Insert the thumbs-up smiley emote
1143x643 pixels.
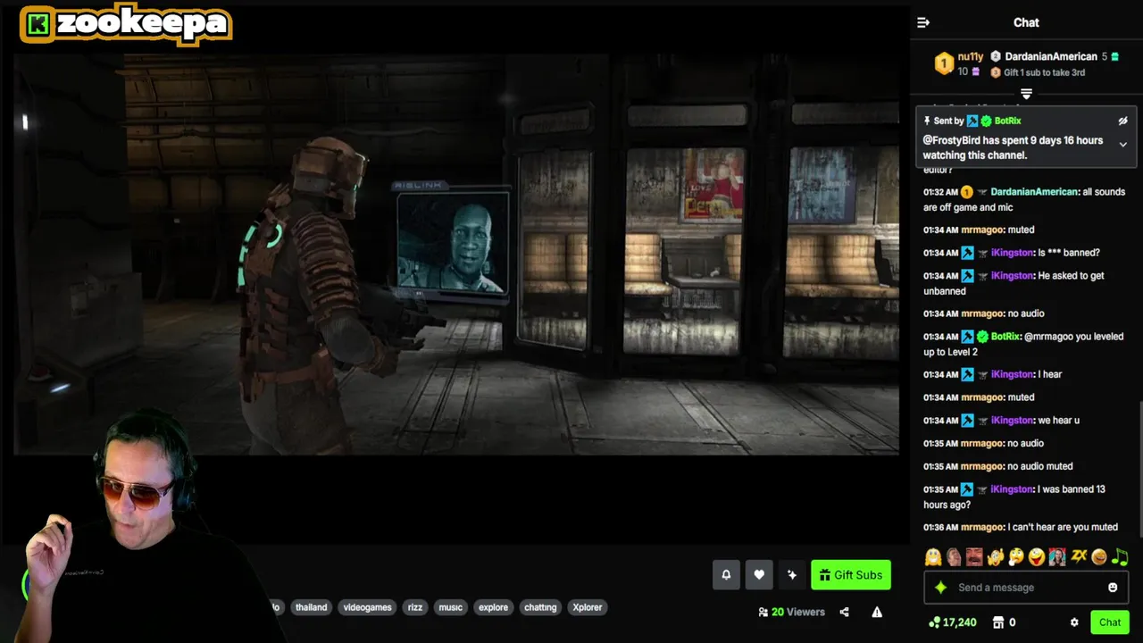coord(995,557)
